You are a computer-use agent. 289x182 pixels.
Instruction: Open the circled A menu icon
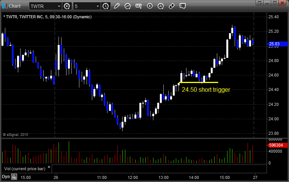(x=161, y=6)
